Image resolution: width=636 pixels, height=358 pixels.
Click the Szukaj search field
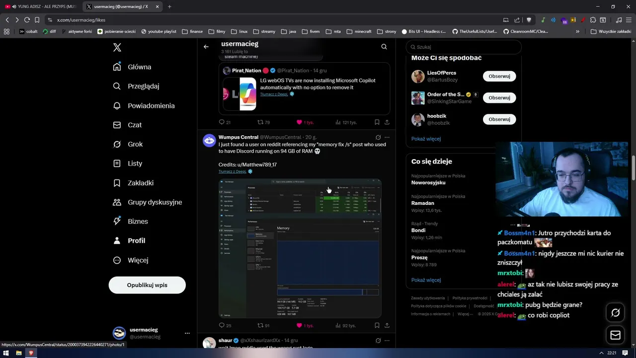tap(464, 47)
